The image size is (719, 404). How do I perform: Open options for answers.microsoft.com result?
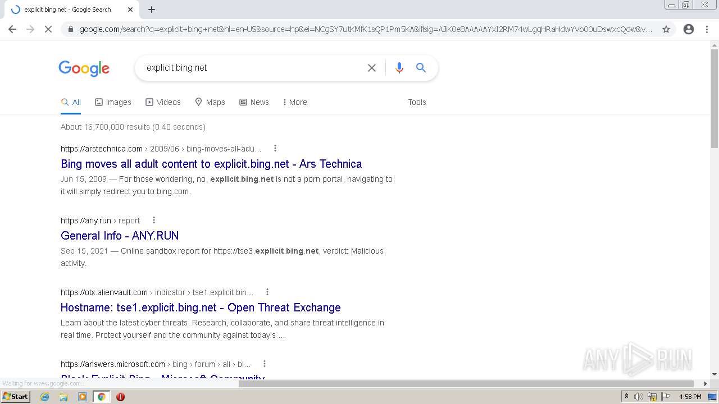pyautogui.click(x=265, y=364)
